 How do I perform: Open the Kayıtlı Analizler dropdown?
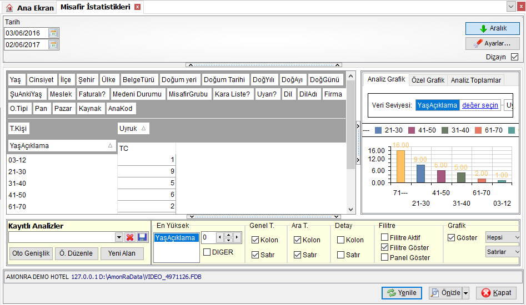[119, 237]
